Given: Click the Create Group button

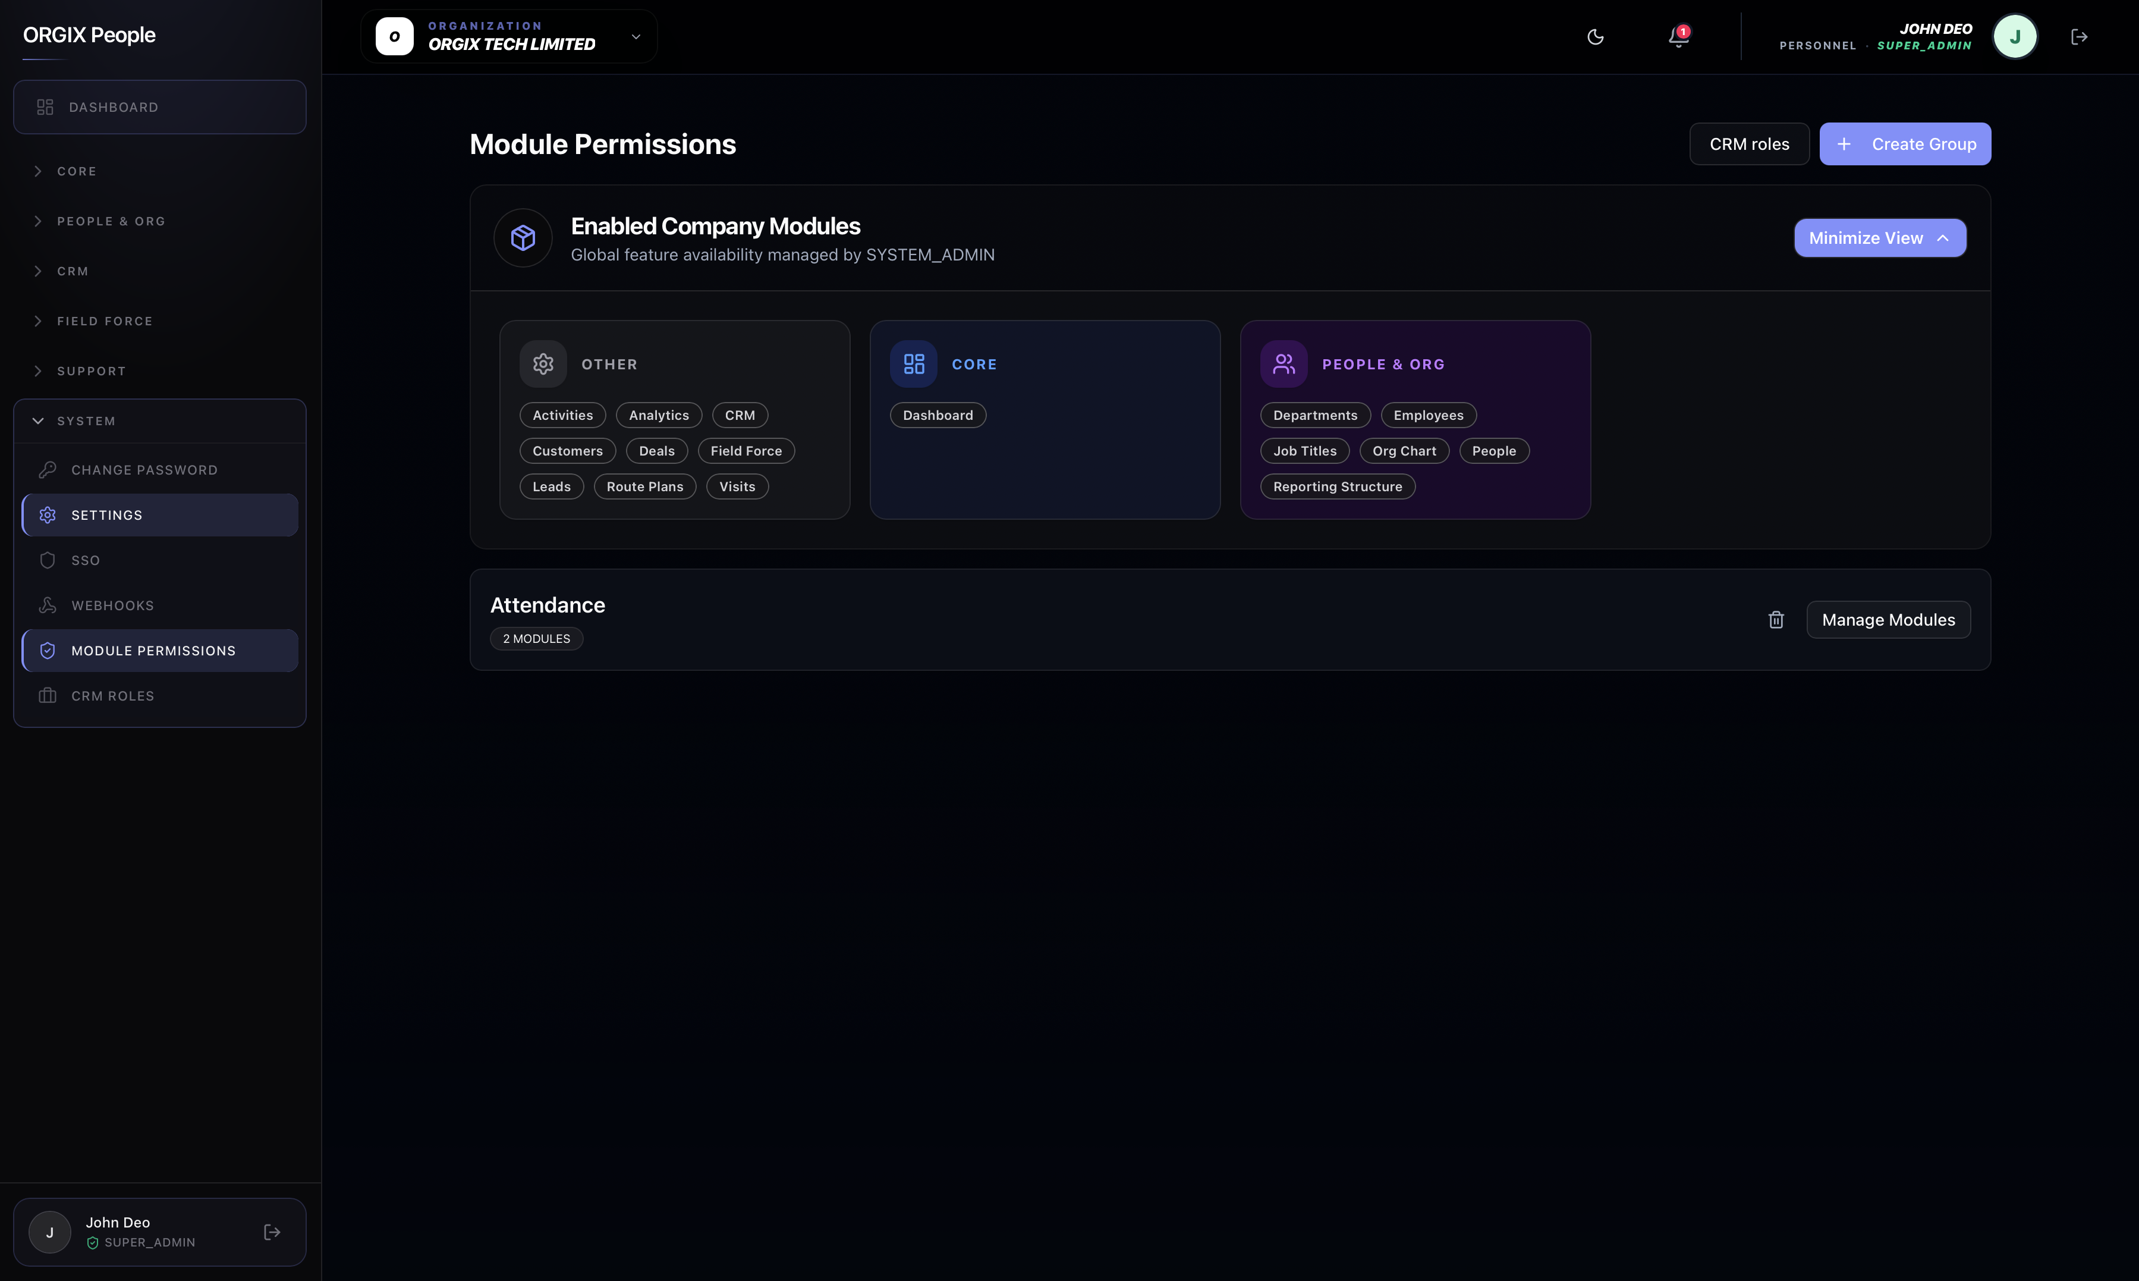Looking at the screenshot, I should click(x=1905, y=144).
